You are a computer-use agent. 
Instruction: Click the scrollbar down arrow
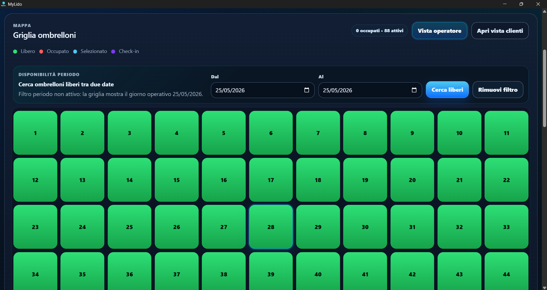tap(544, 287)
